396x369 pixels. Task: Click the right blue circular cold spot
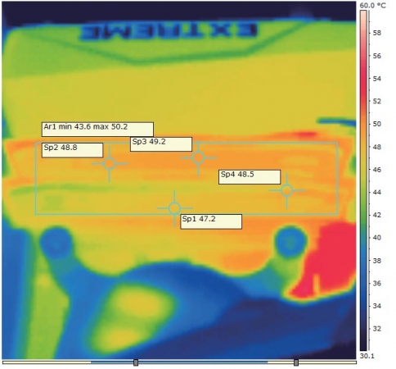point(290,242)
